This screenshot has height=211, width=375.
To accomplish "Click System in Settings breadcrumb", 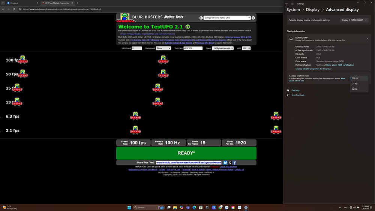I will click(x=293, y=10).
